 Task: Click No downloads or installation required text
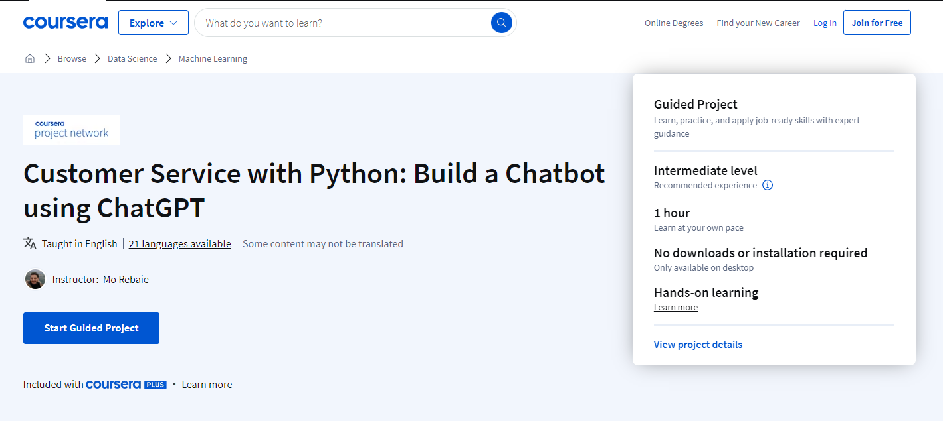pos(761,253)
